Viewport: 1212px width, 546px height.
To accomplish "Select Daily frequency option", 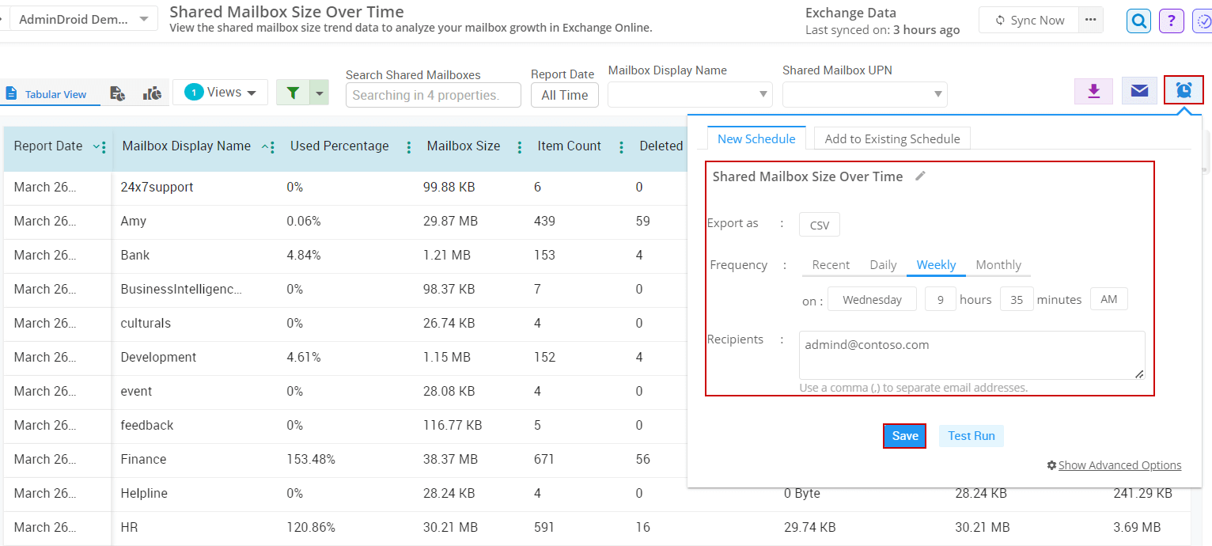I will (883, 264).
